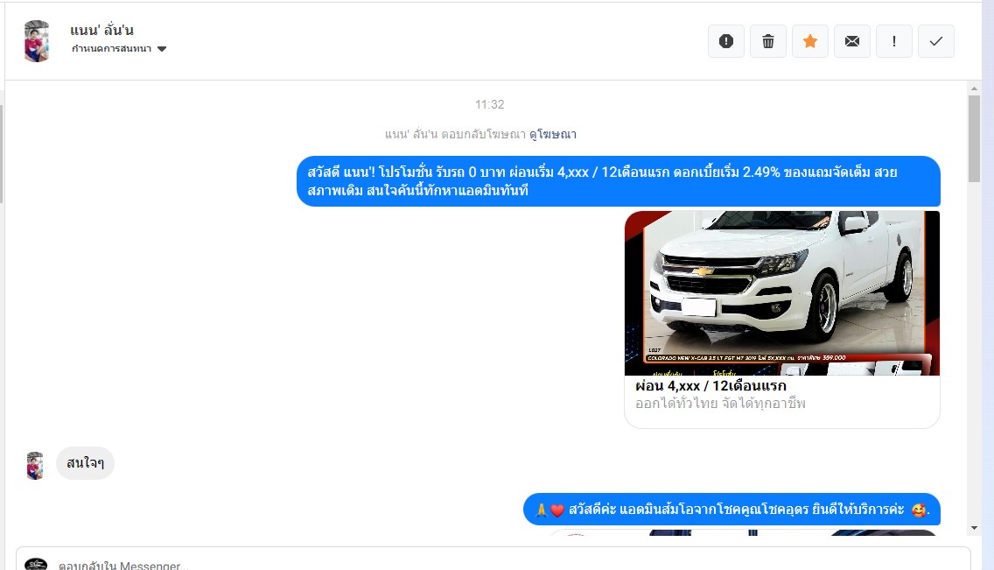Focus the ตอบกลับใน Messenger reply field

[493, 560]
